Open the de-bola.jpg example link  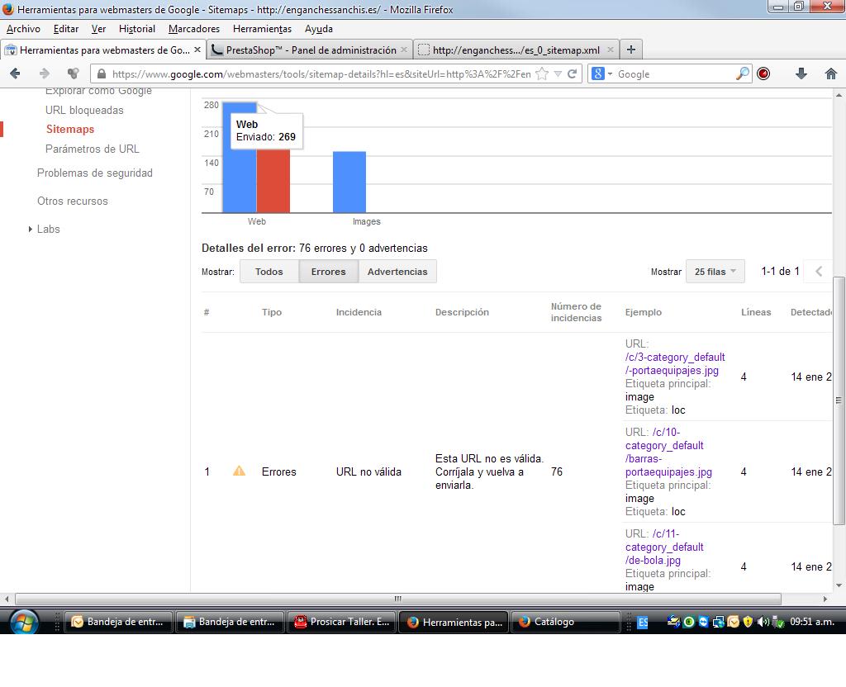point(664,547)
